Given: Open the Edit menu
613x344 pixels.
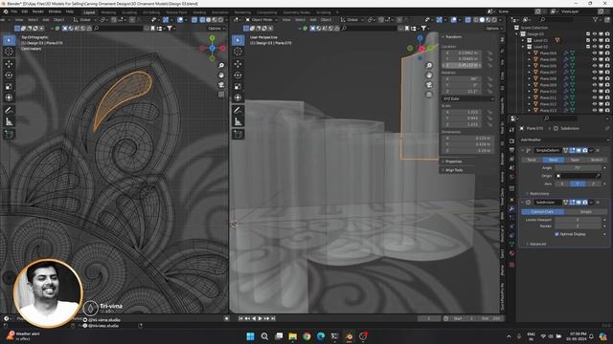Looking at the screenshot, I should point(24,11).
